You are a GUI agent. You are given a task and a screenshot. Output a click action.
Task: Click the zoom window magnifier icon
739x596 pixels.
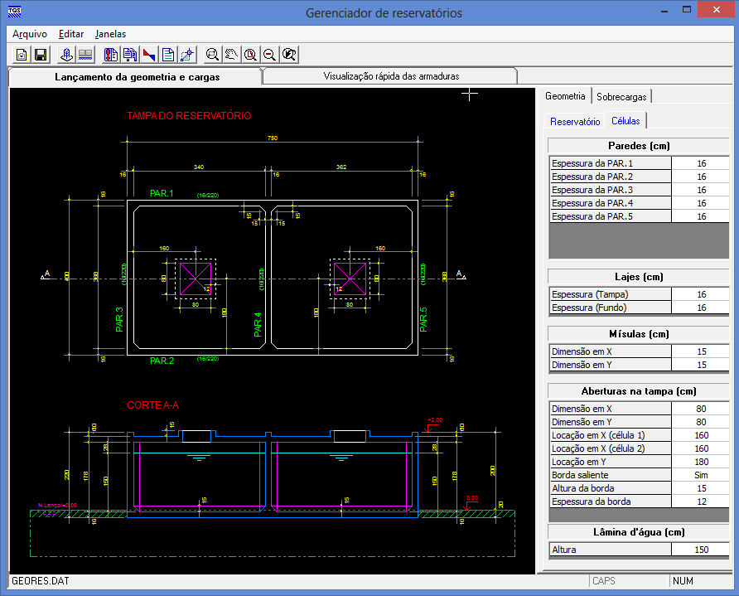[x=213, y=55]
